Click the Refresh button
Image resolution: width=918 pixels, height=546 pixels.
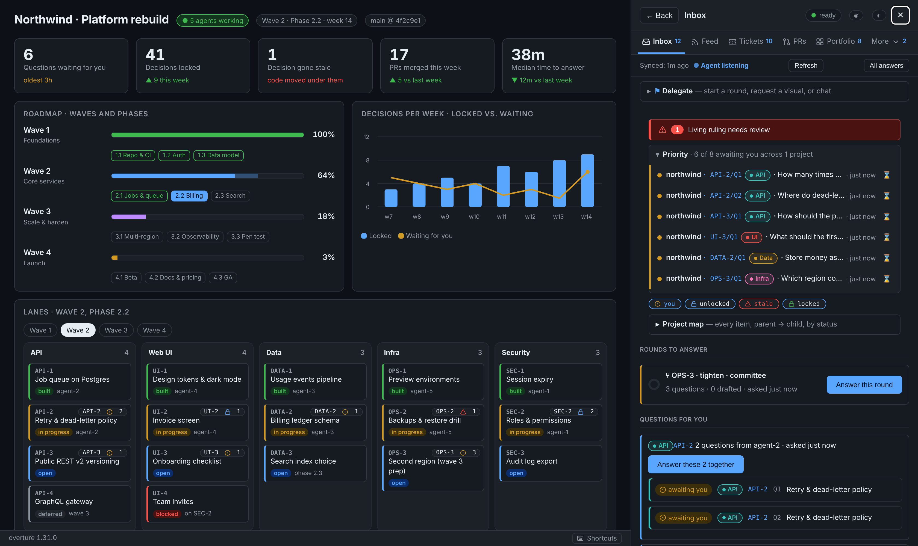click(x=805, y=66)
